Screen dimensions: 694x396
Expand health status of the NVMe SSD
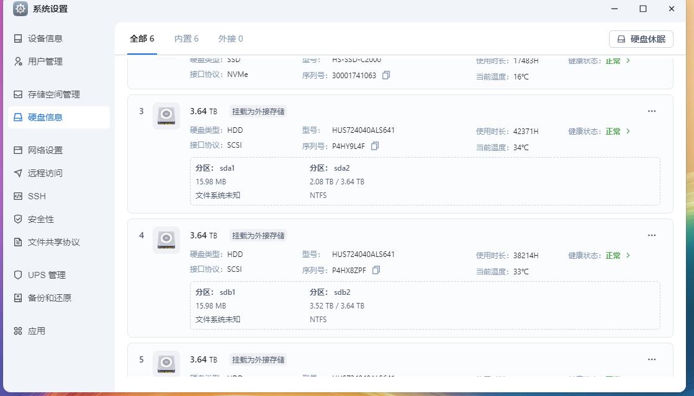pos(628,61)
